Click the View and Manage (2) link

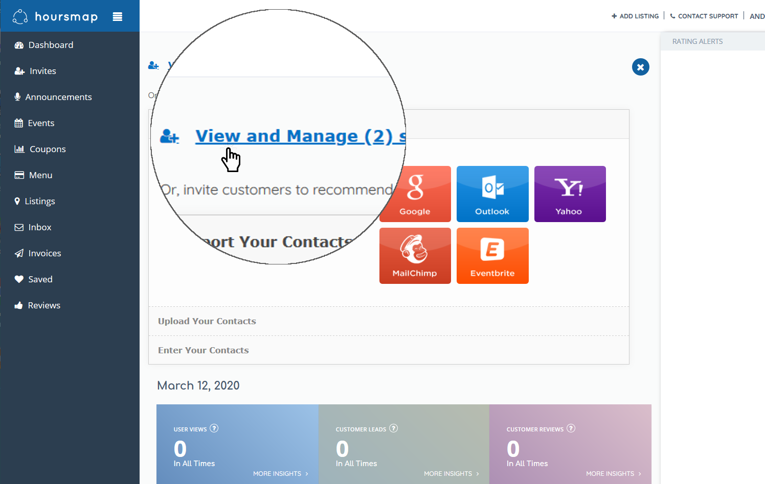[x=301, y=136]
